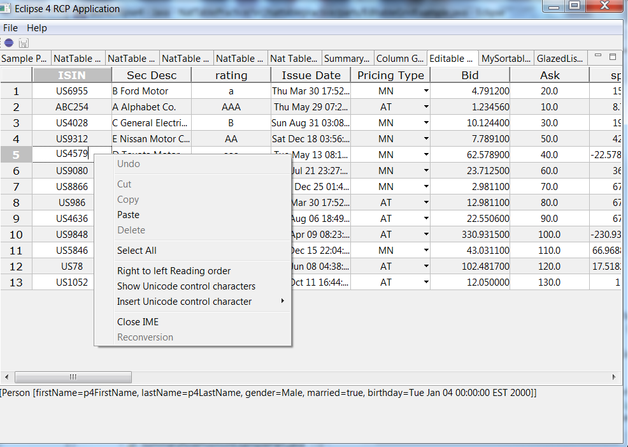Click the Save disk toolbar icon
628x447 pixels.
point(24,43)
